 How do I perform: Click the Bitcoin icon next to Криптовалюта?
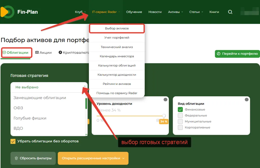(x=60, y=52)
